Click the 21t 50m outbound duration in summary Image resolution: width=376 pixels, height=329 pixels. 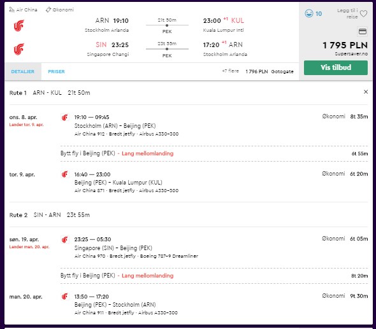(x=167, y=20)
